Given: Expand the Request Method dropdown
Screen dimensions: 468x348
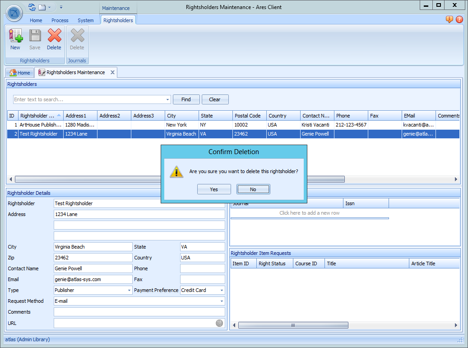Looking at the screenshot, I should (222, 301).
